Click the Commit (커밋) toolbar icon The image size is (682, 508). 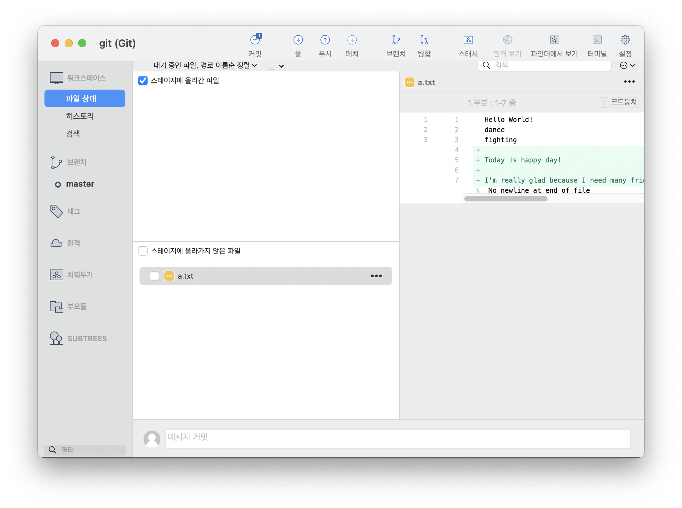(x=255, y=40)
